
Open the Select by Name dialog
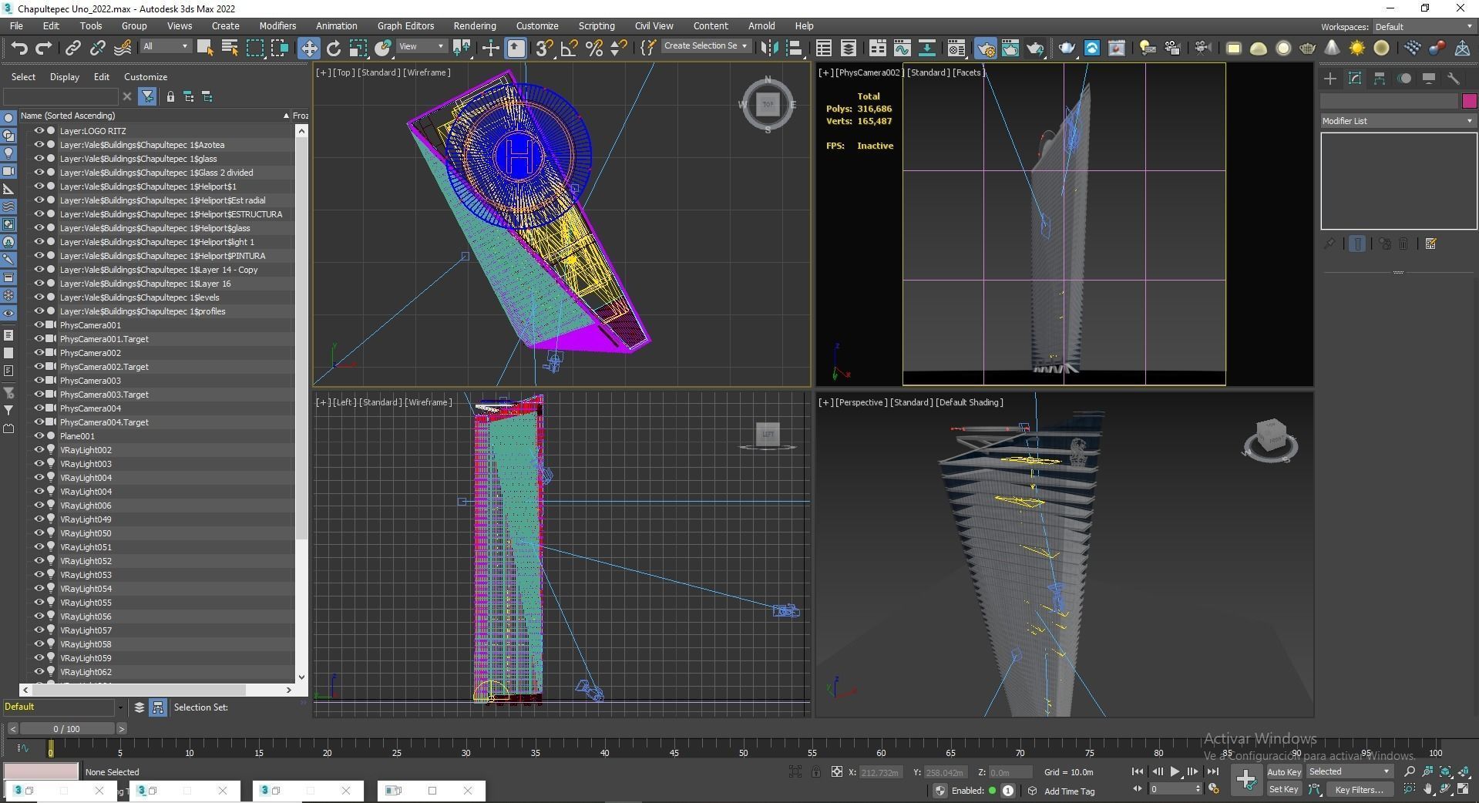(x=229, y=48)
